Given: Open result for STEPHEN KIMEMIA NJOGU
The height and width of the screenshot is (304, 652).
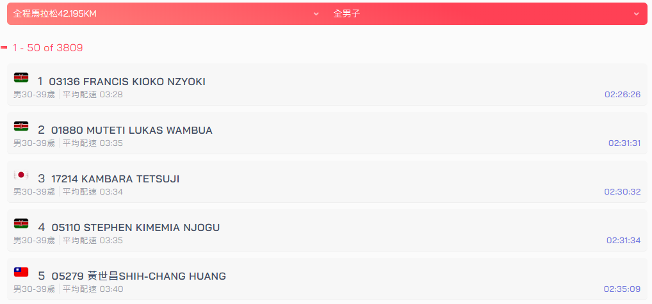Looking at the screenshot, I should click(x=327, y=230).
